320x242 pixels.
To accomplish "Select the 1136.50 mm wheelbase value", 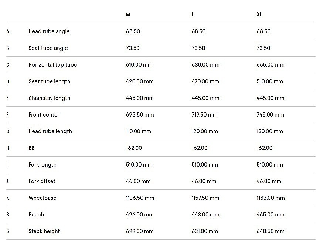I will [x=140, y=198].
